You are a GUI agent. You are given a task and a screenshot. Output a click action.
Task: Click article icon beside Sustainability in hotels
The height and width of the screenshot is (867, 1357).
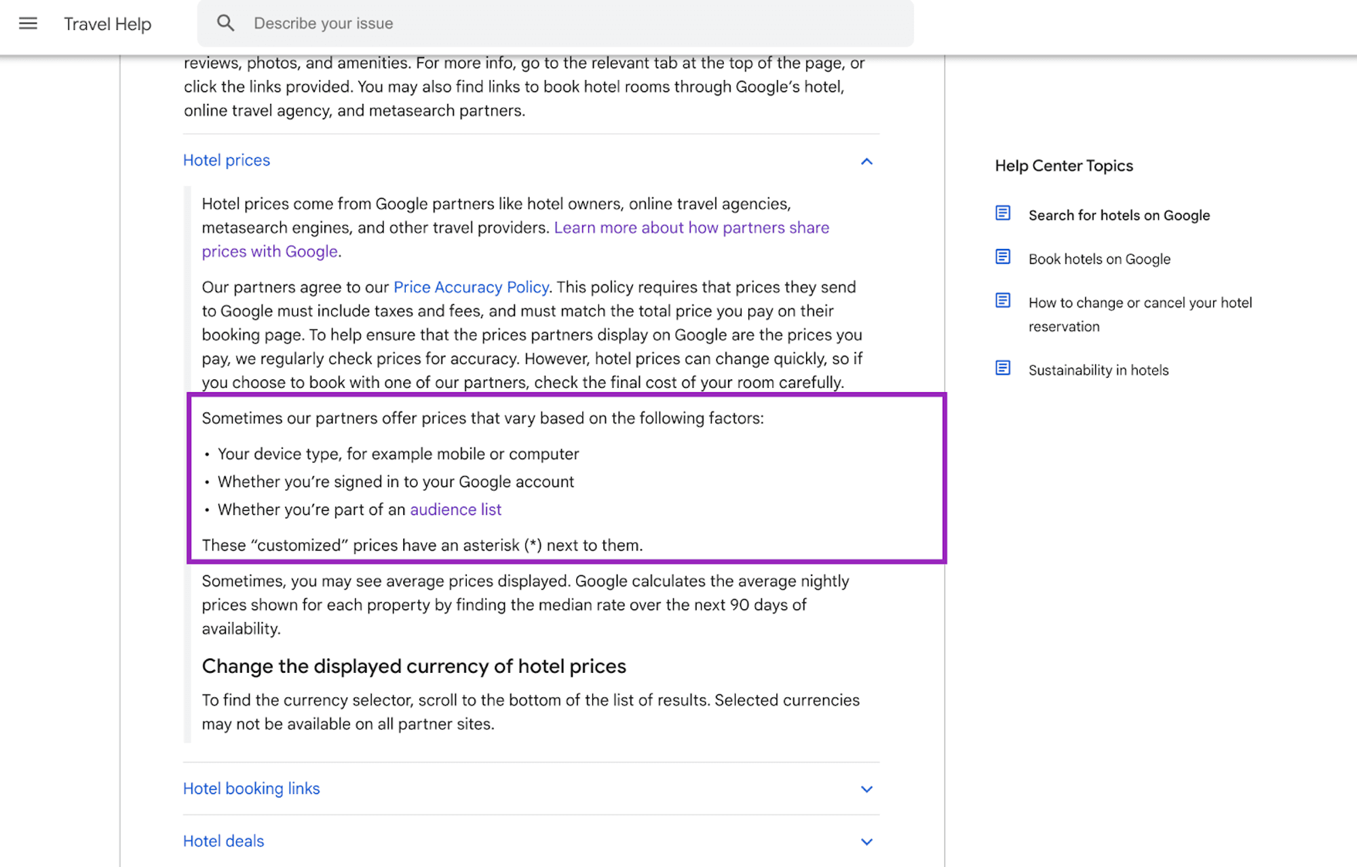(x=1003, y=368)
